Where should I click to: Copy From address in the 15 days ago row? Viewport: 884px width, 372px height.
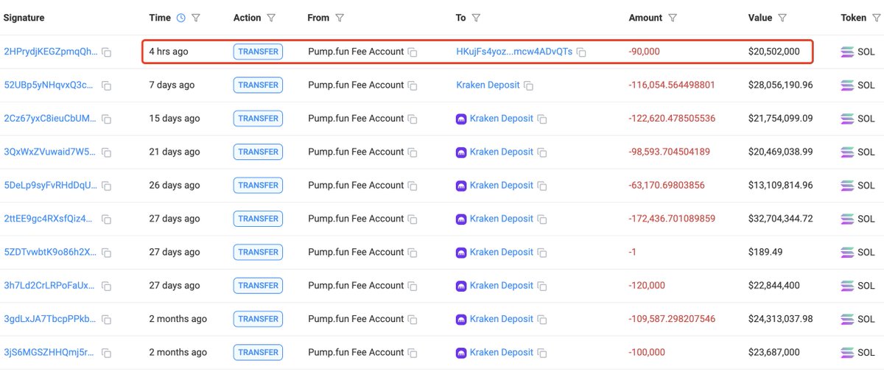413,119
